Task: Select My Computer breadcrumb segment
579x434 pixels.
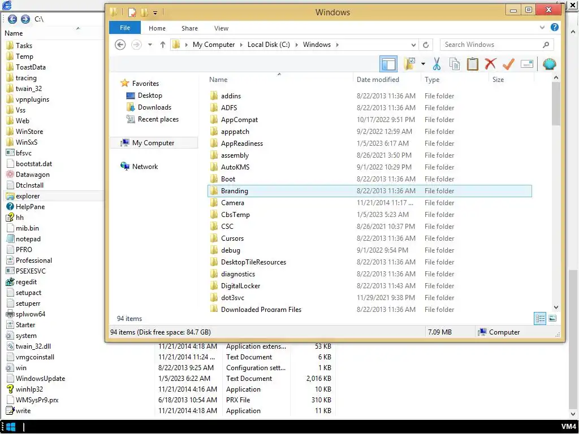Action: coord(213,45)
